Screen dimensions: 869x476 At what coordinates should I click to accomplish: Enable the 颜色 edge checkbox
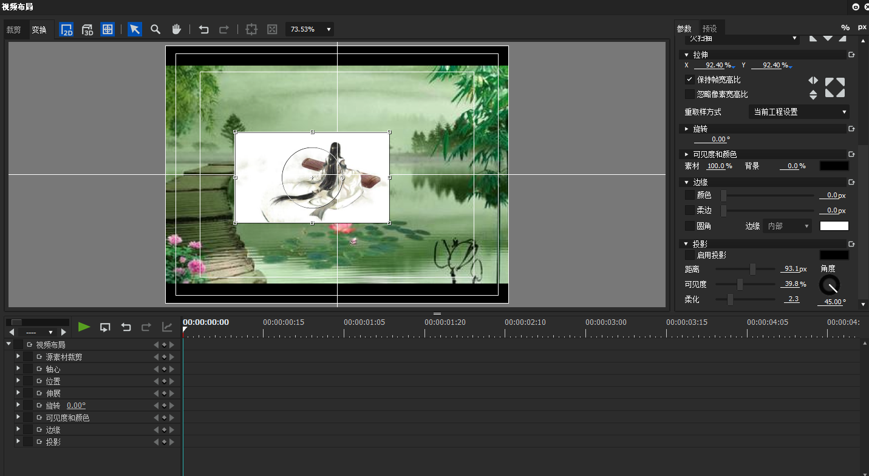[x=689, y=195]
